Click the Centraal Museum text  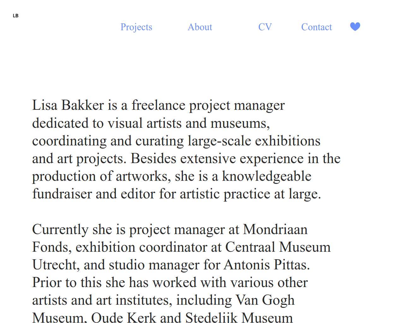(x=278, y=247)
